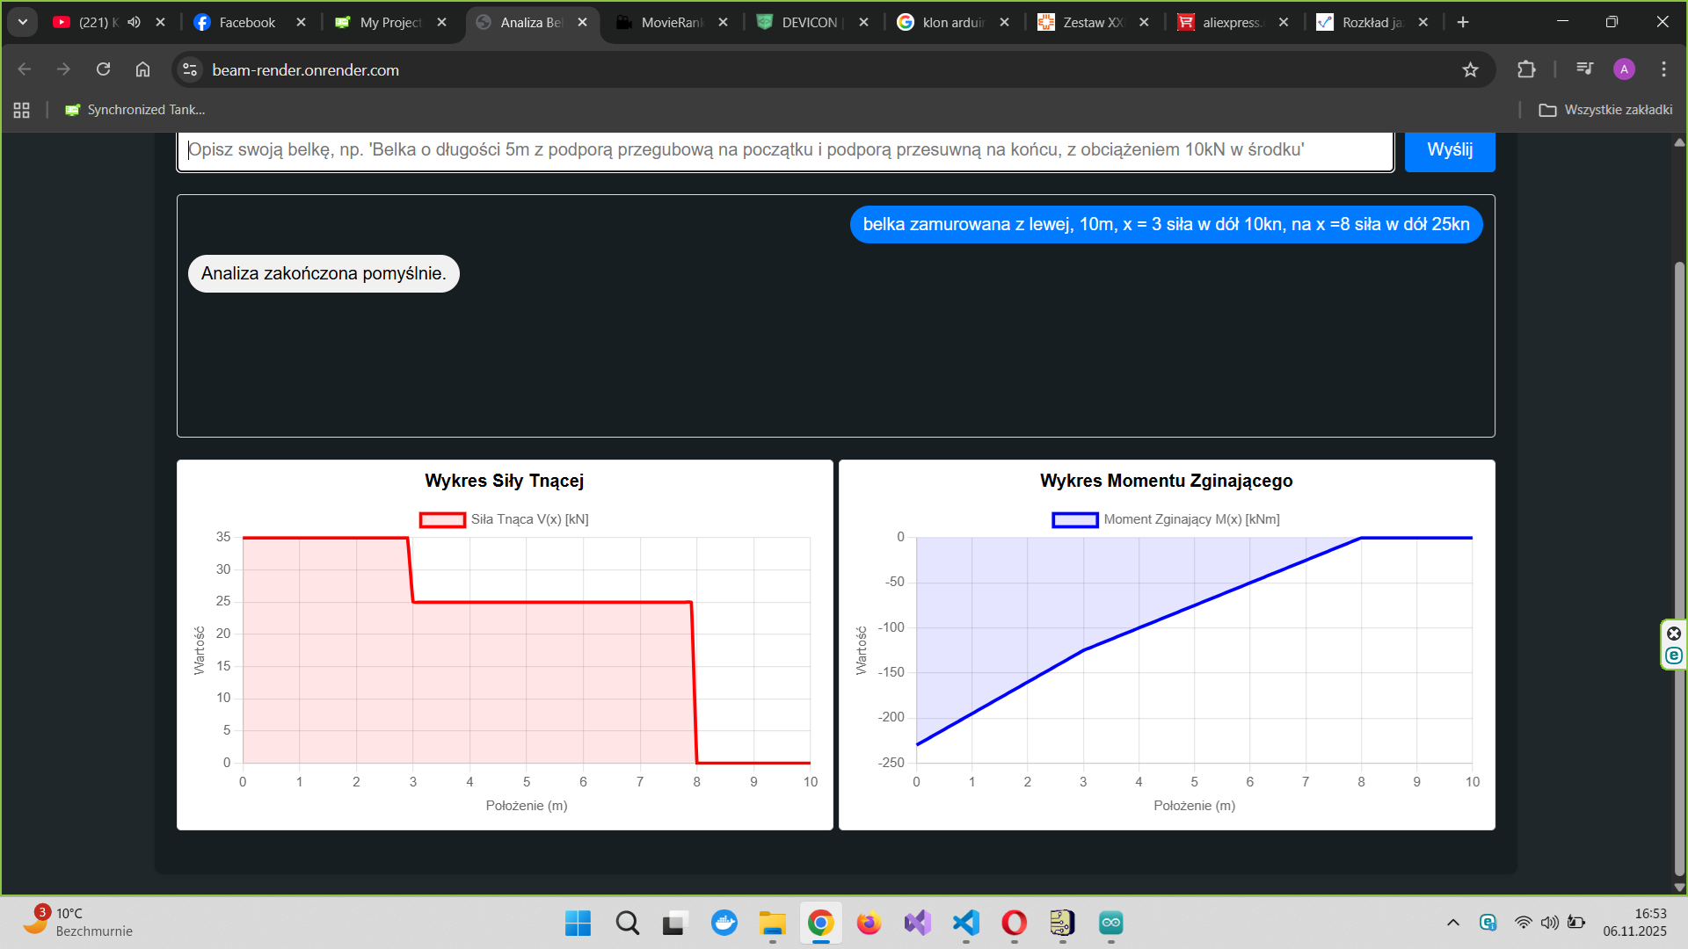Viewport: 1688px width, 949px height.
Task: Open Wszystkie zakładki bookmarks folder
Action: (x=1605, y=110)
